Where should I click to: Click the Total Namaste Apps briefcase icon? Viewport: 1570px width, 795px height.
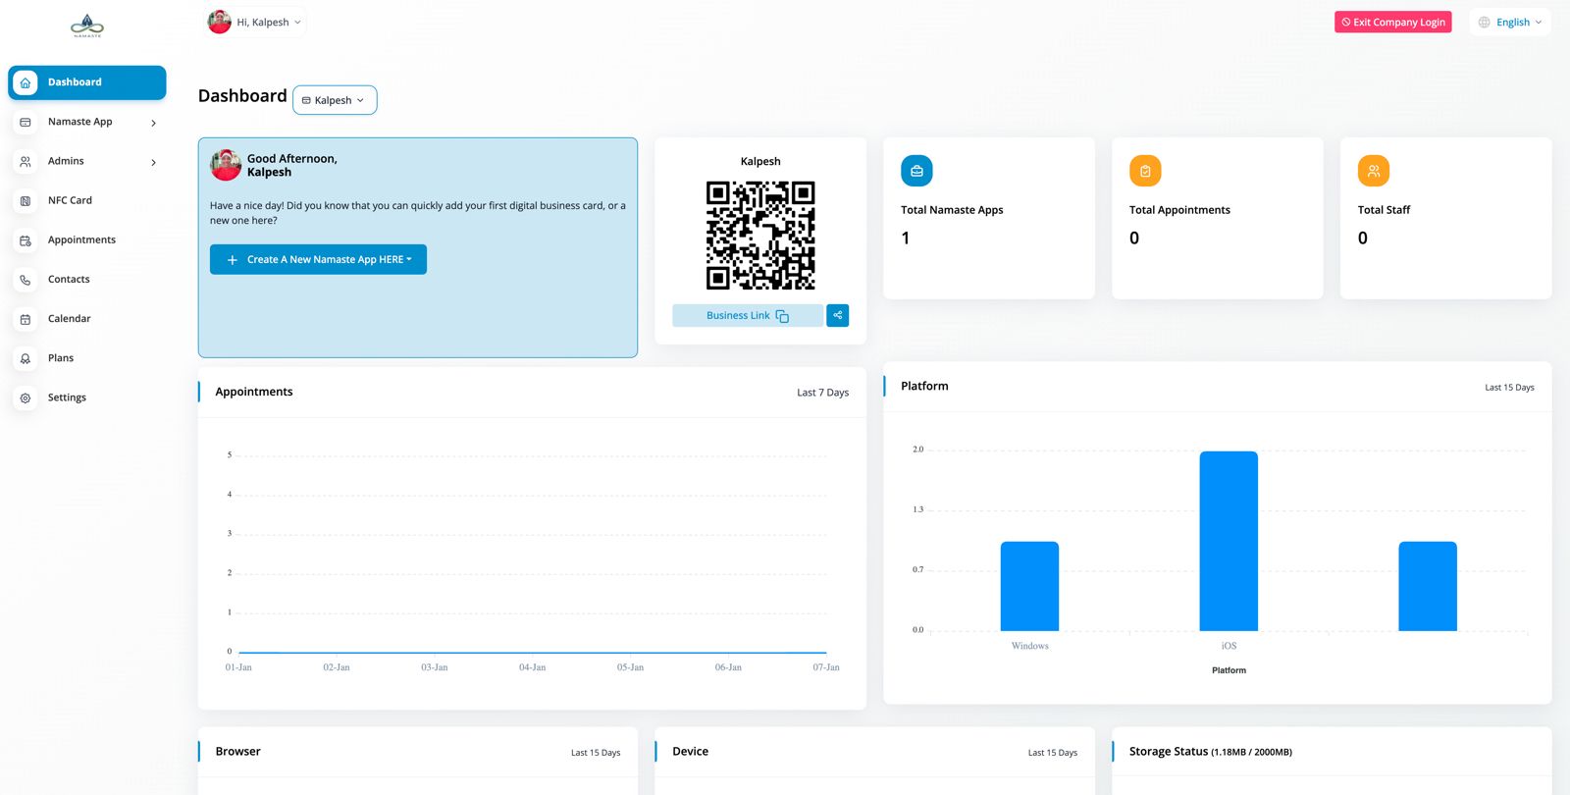click(916, 171)
